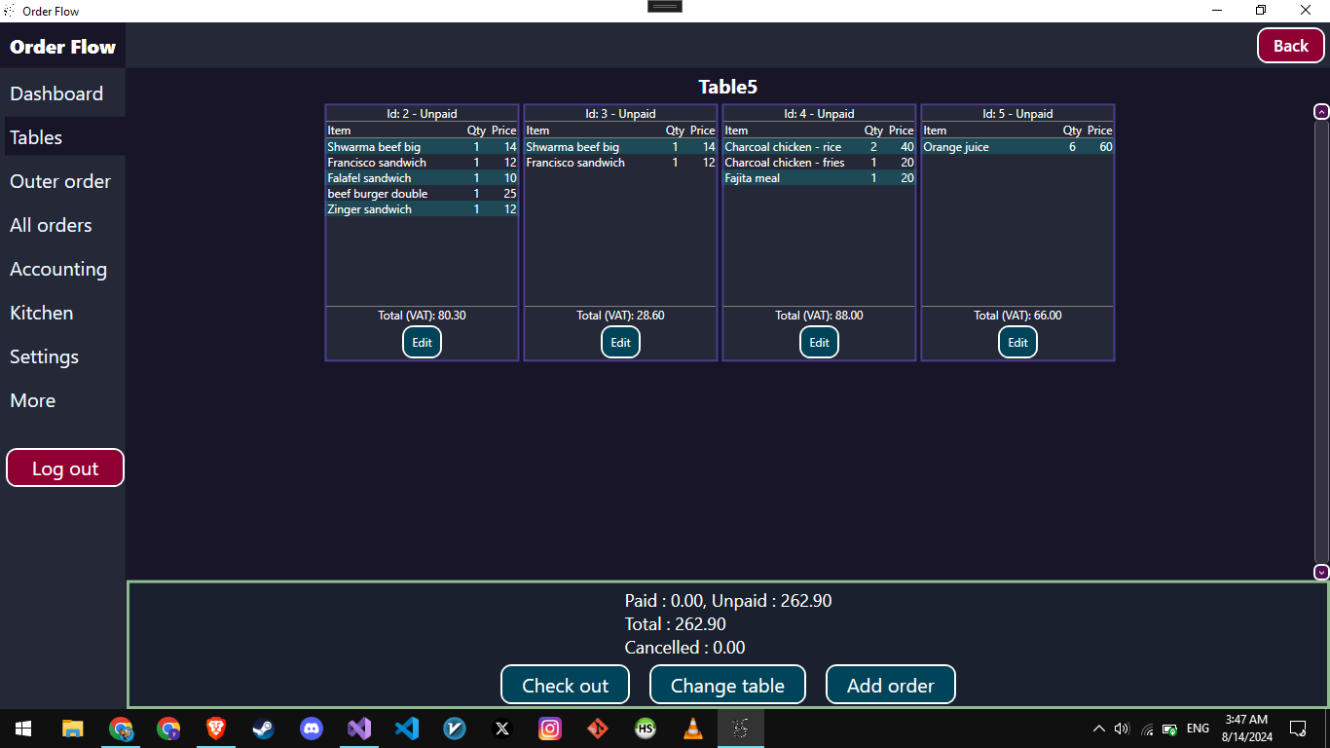Open the green HS taskbar icon
The width and height of the screenshot is (1330, 748).
click(646, 729)
